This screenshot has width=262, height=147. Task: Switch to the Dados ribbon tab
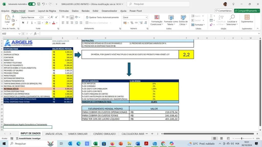click(x=75, y=11)
